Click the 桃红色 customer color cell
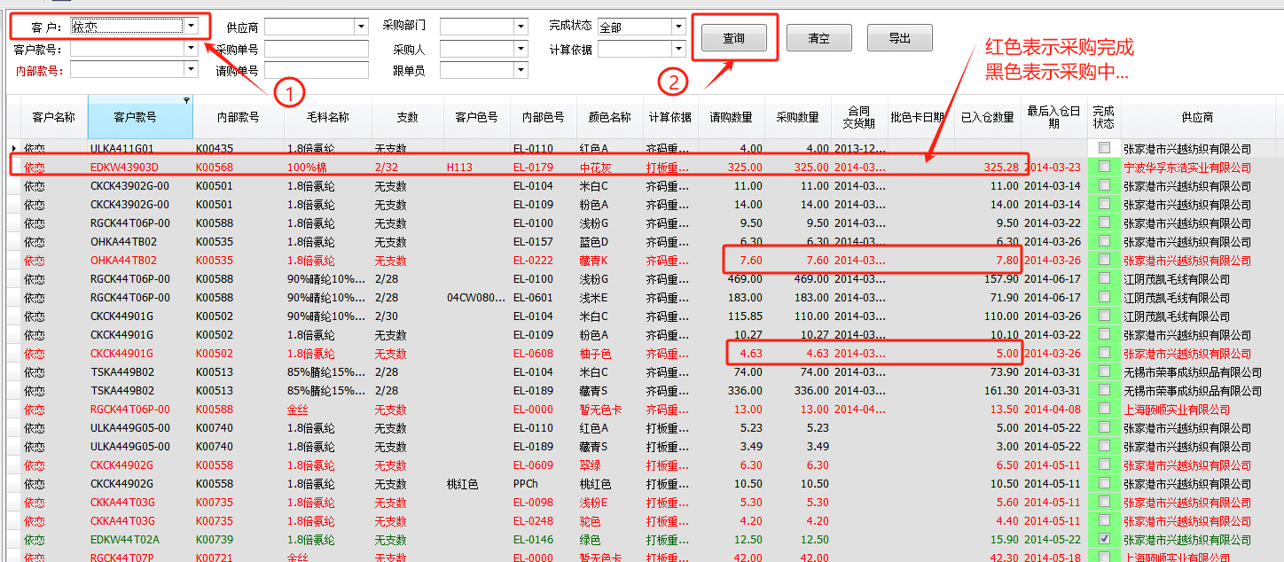This screenshot has height=562, width=1284. click(476, 483)
